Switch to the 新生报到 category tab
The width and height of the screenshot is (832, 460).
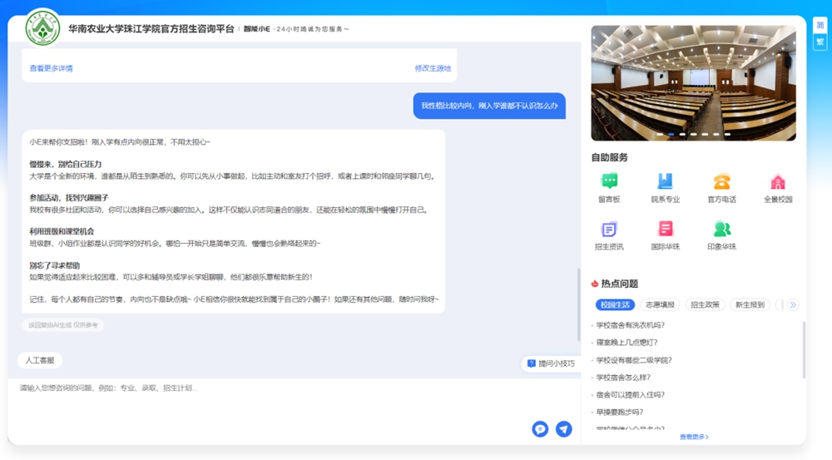click(750, 305)
